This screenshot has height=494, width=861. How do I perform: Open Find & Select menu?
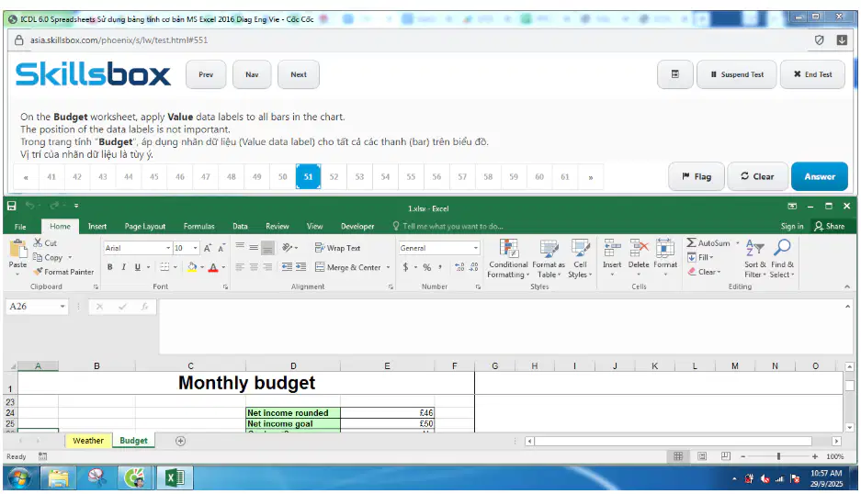point(782,259)
